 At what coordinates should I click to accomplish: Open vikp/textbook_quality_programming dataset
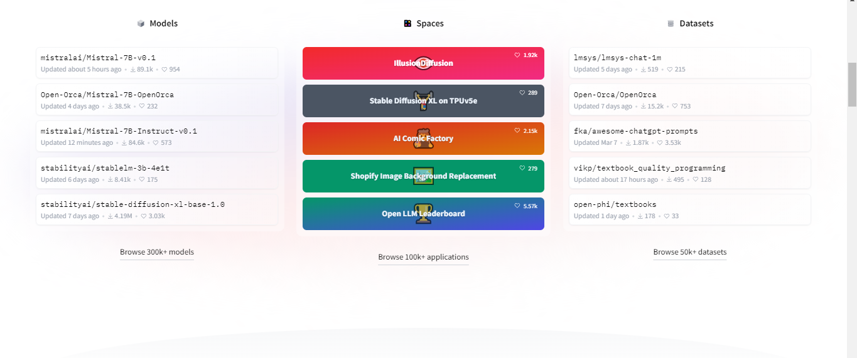click(690, 173)
